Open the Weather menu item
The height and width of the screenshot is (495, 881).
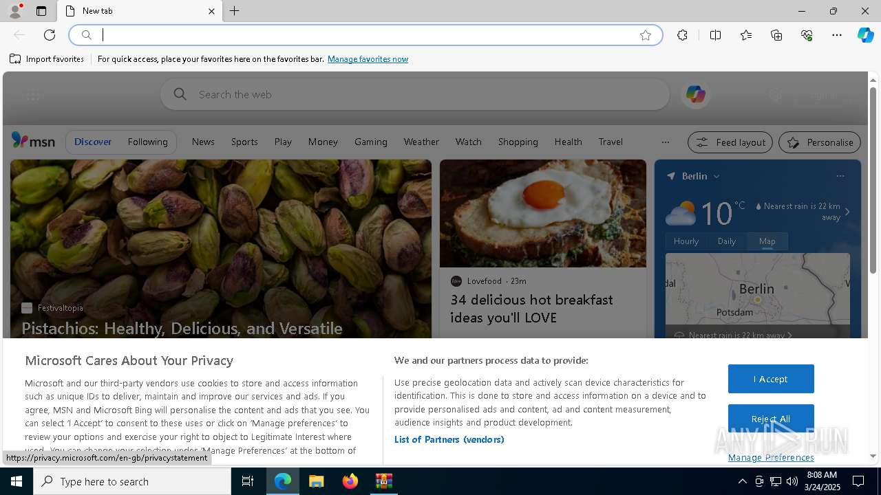point(421,142)
